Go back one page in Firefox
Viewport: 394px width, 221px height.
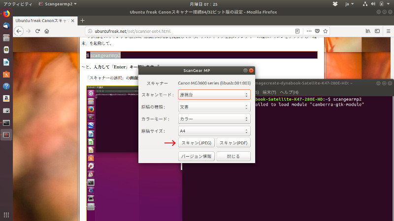19,31
